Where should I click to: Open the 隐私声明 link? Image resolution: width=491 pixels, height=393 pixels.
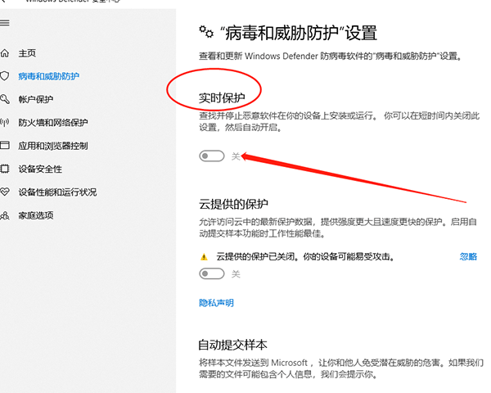pos(216,303)
